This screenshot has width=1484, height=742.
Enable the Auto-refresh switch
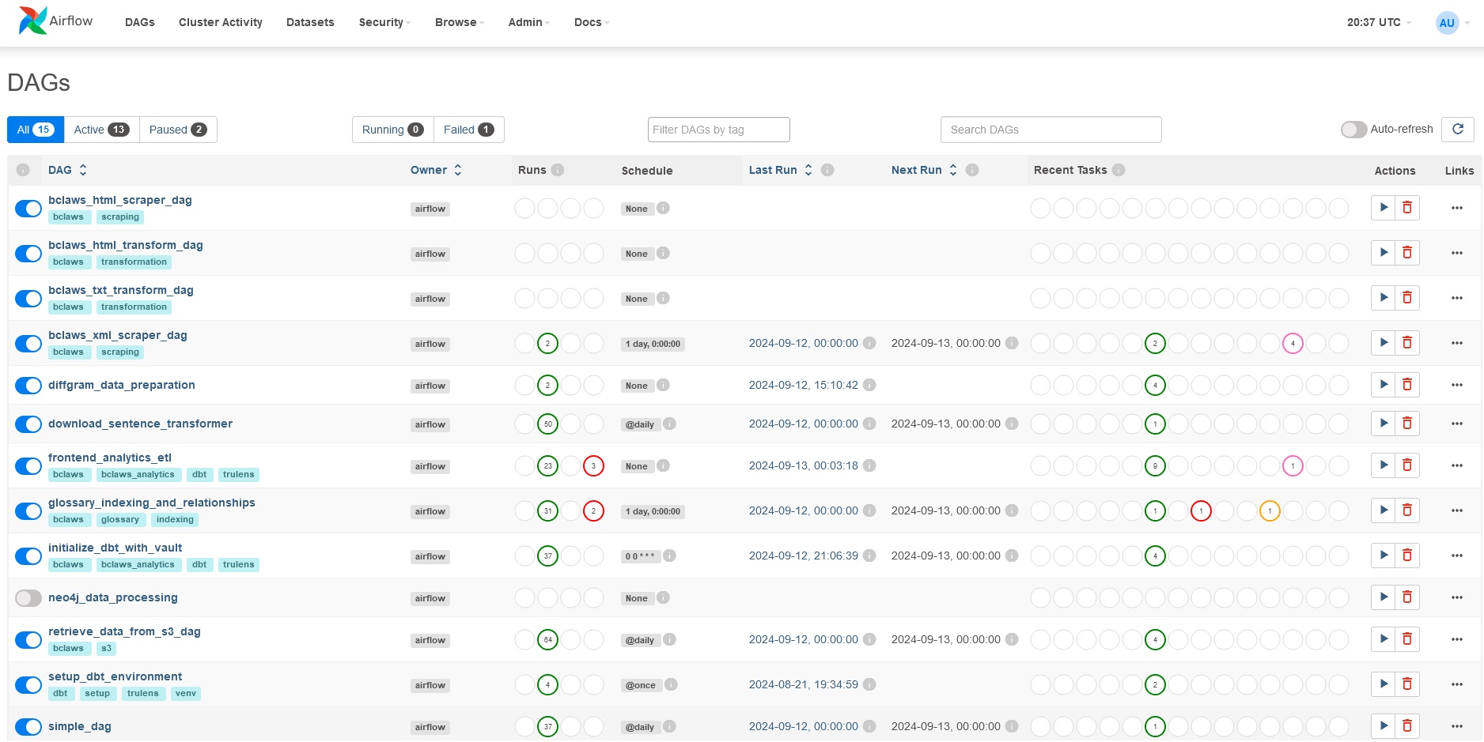(1353, 130)
